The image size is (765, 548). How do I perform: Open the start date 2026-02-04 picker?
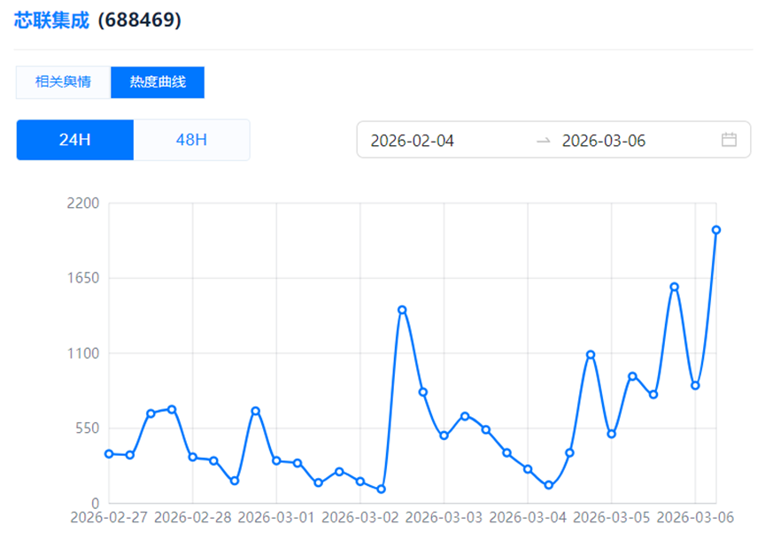point(413,140)
